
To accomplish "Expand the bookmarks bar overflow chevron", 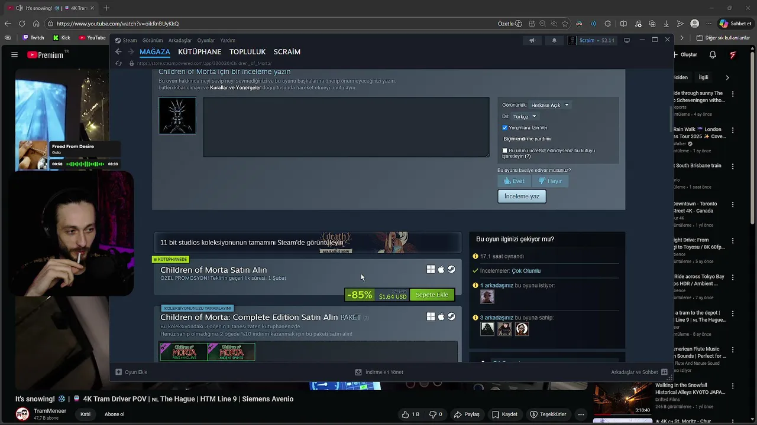I will 682,38.
